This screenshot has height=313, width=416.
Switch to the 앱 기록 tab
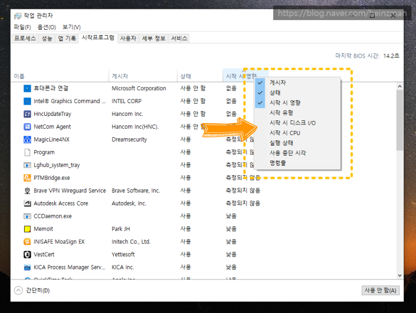tap(67, 39)
